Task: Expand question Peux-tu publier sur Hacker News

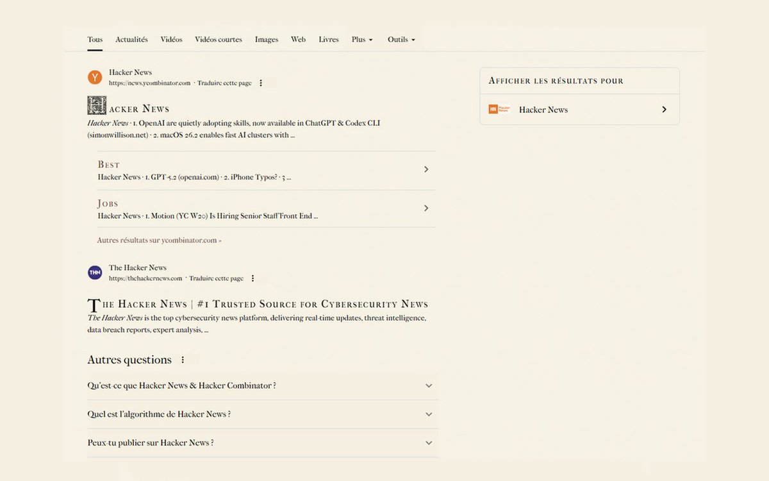Action: (x=263, y=443)
